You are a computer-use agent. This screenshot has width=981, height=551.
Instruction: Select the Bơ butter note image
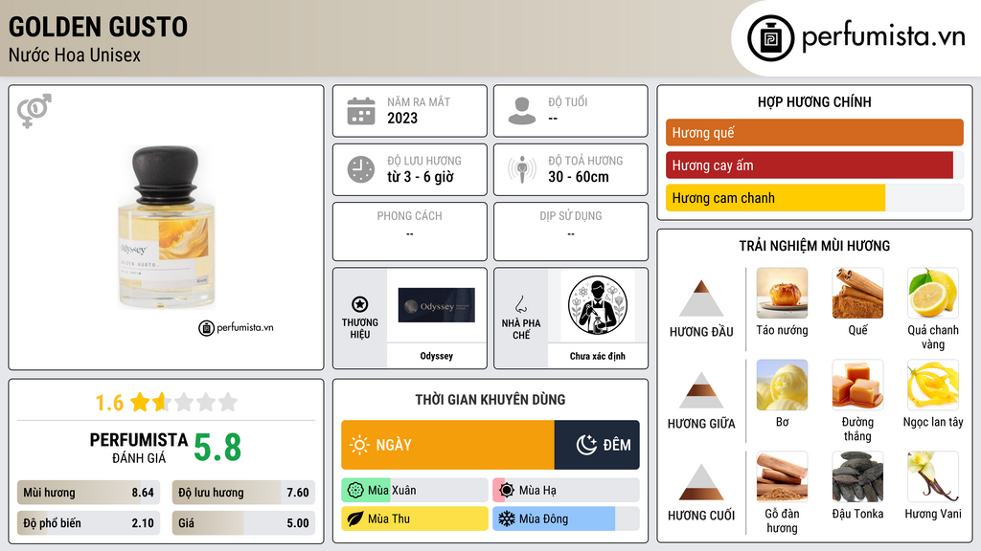click(782, 385)
